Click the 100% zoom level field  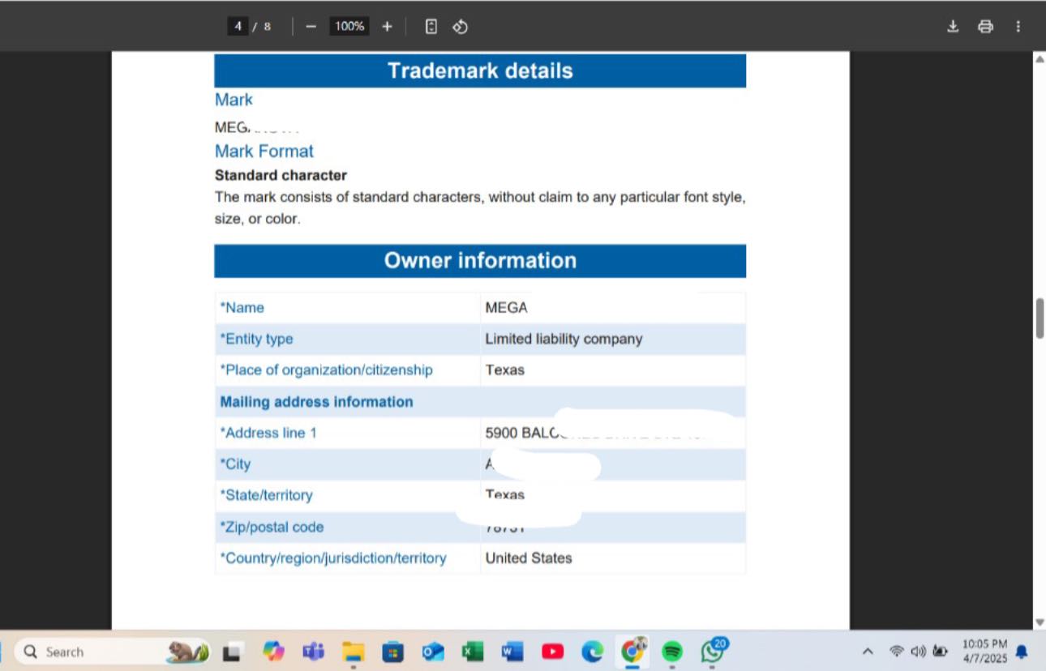(x=349, y=27)
